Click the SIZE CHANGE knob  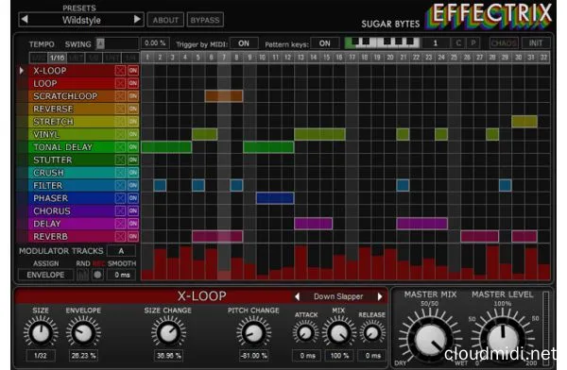click(x=168, y=332)
